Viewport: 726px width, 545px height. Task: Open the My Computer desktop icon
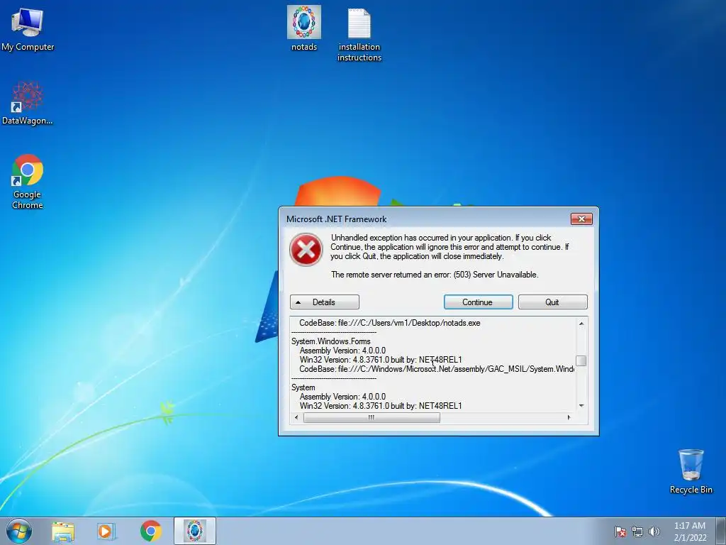coord(28,29)
